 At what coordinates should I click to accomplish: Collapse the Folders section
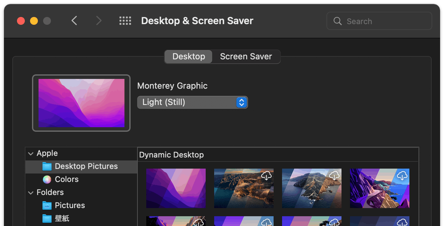click(31, 193)
